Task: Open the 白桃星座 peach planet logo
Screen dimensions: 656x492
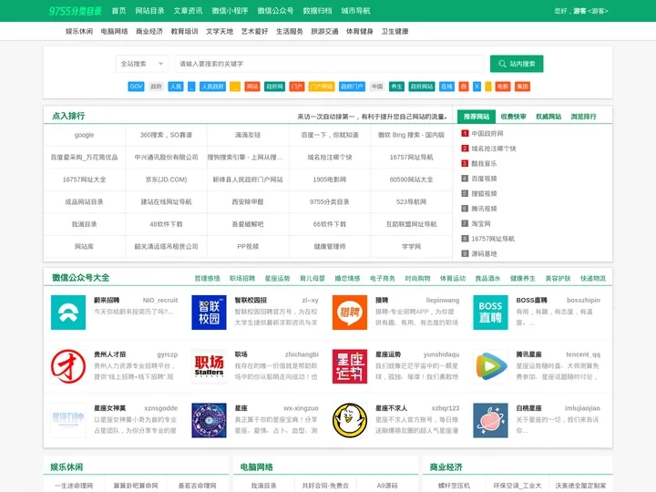Action: click(x=490, y=420)
